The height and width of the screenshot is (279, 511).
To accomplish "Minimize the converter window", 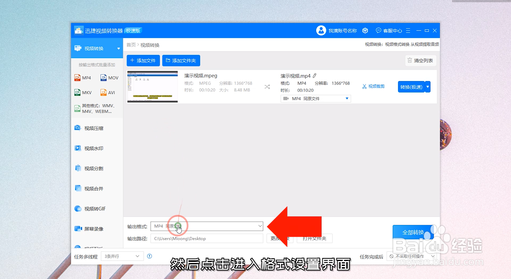I will pyautogui.click(x=419, y=31).
